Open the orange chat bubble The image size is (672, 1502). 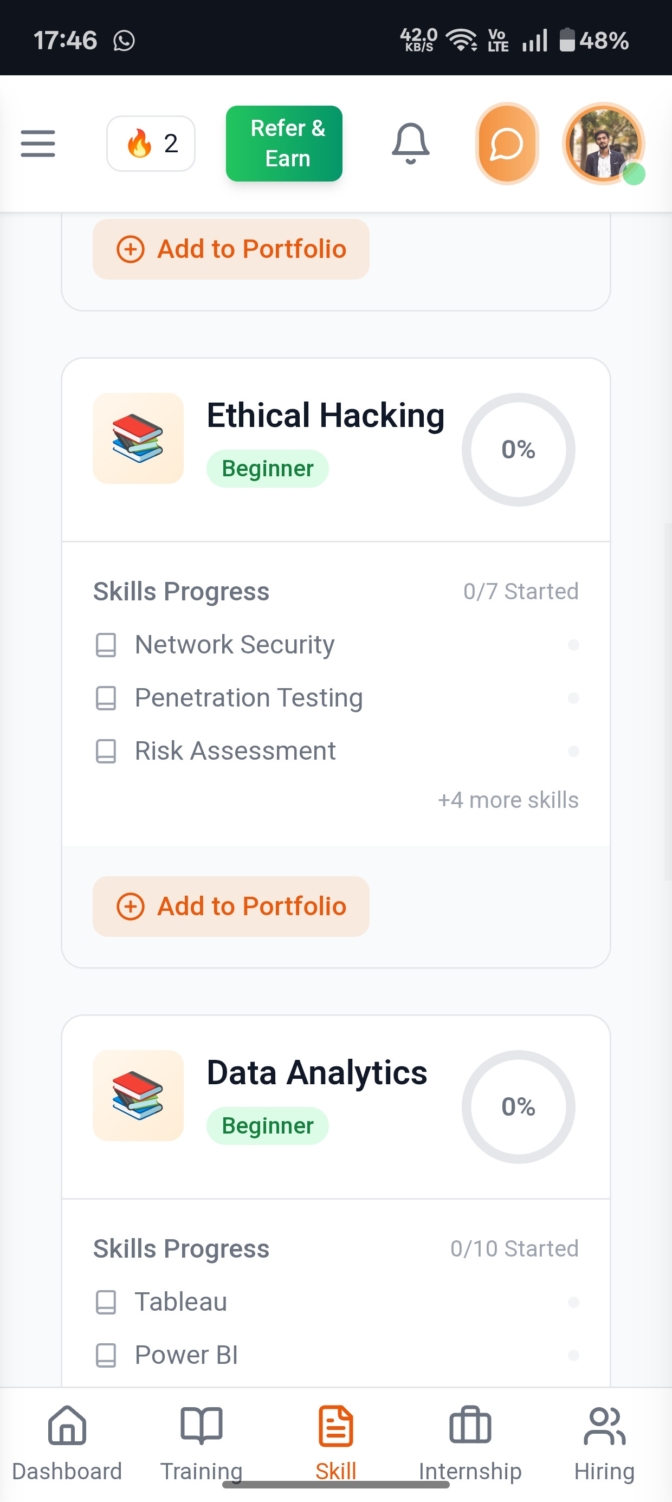[506, 144]
